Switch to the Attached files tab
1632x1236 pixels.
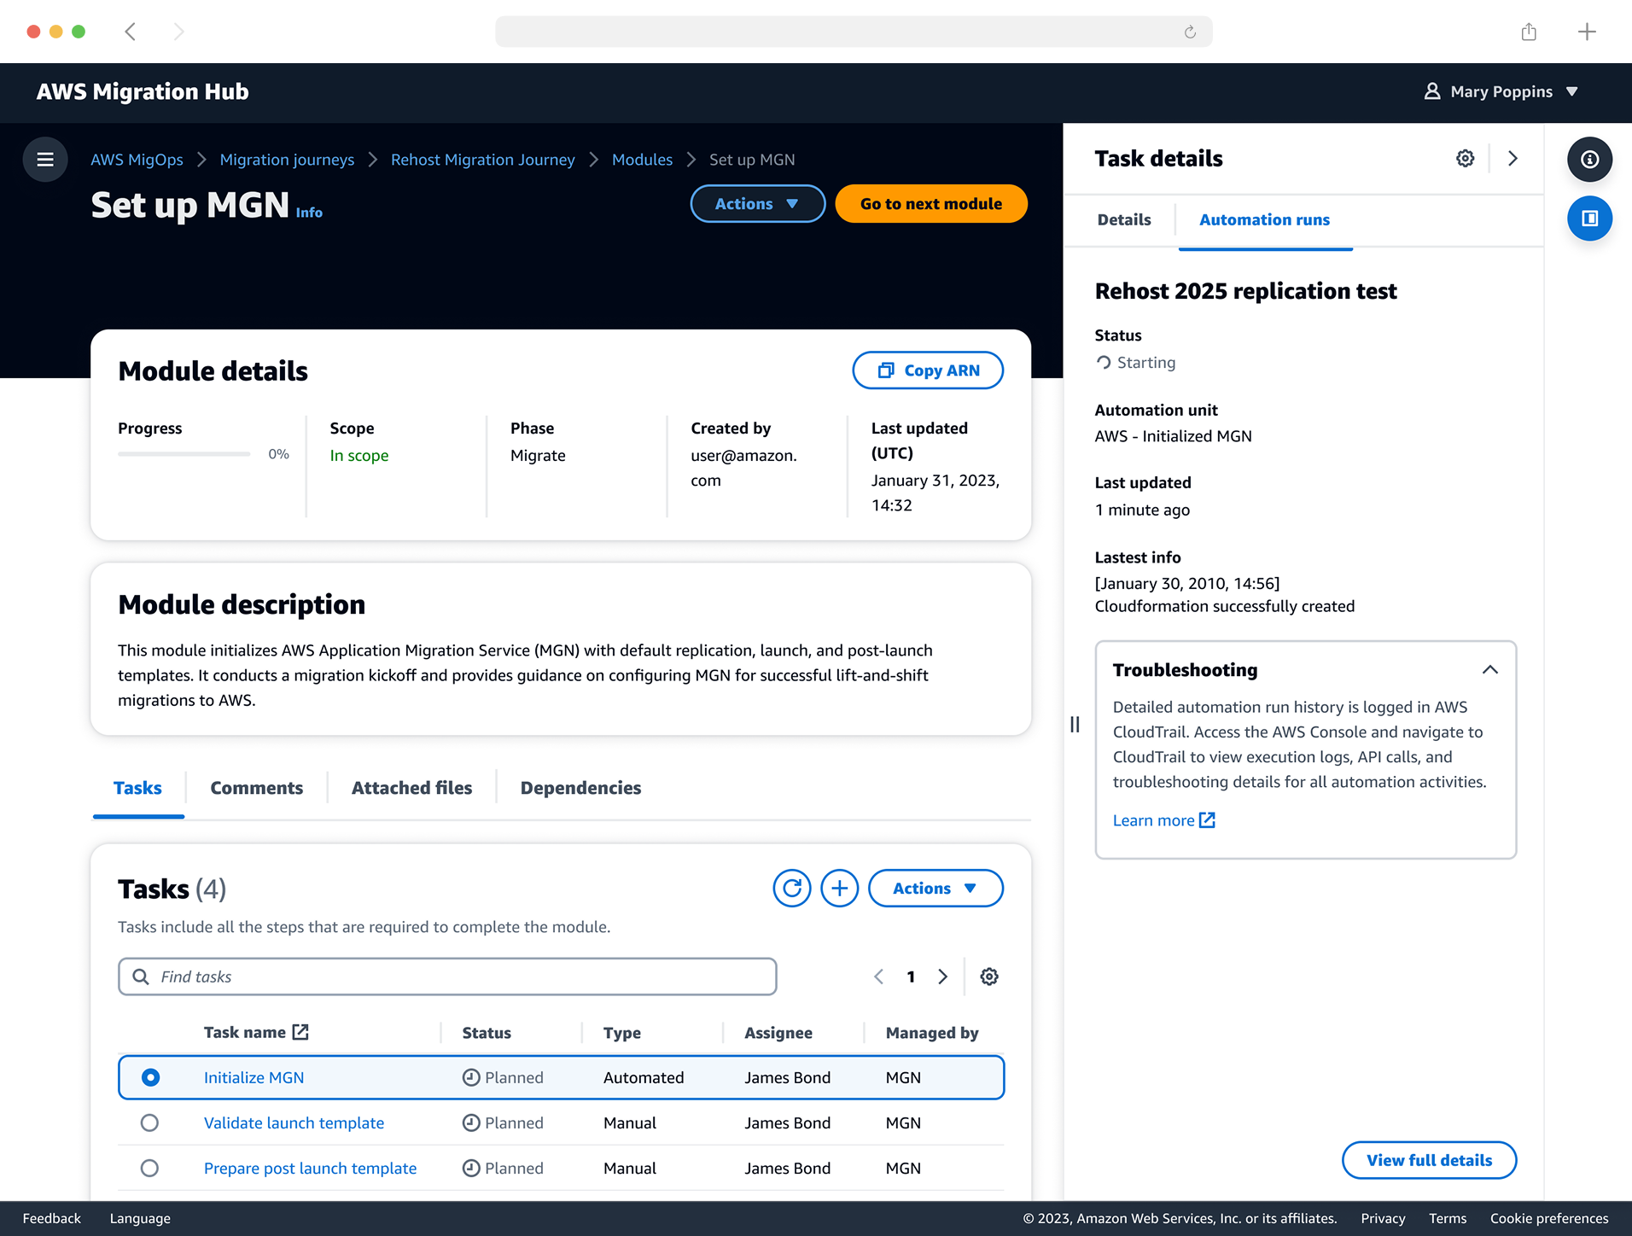click(411, 788)
